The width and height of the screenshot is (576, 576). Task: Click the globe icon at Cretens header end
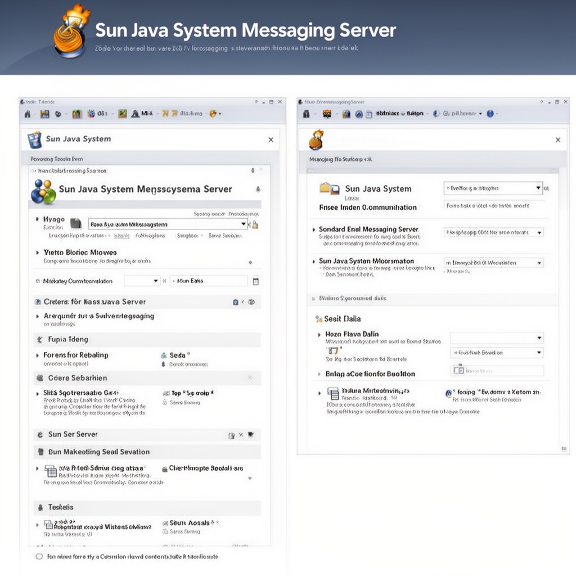coord(251,302)
